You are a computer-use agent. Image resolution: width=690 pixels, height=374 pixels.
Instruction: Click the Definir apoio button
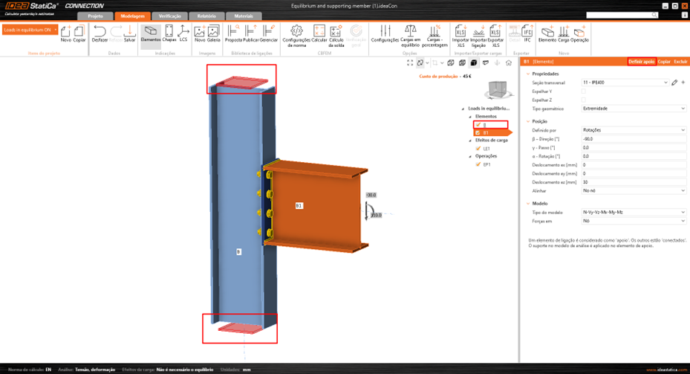pyautogui.click(x=641, y=62)
